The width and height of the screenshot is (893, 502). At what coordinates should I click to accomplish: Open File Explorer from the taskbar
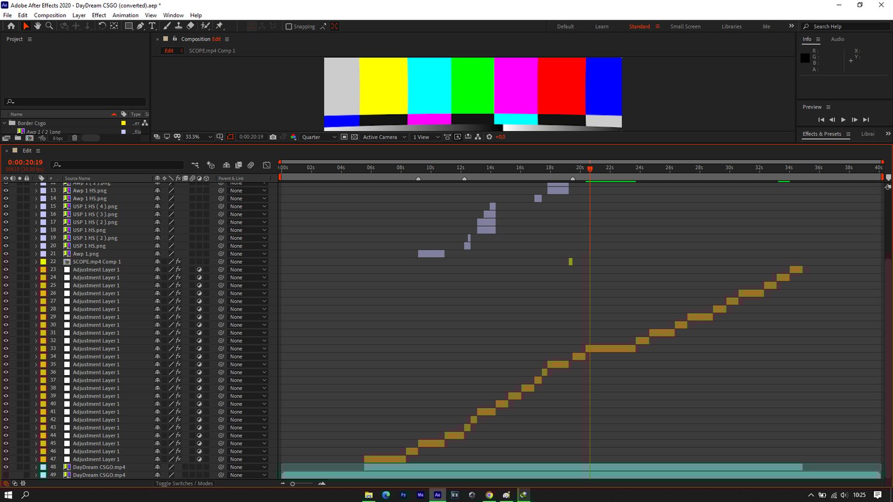pyautogui.click(x=369, y=495)
